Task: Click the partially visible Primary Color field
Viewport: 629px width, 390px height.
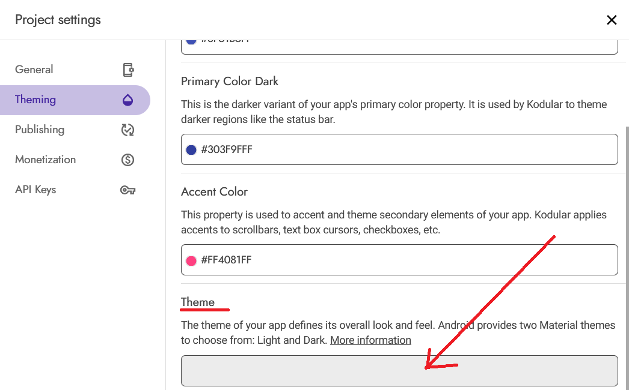Action: pos(399,47)
